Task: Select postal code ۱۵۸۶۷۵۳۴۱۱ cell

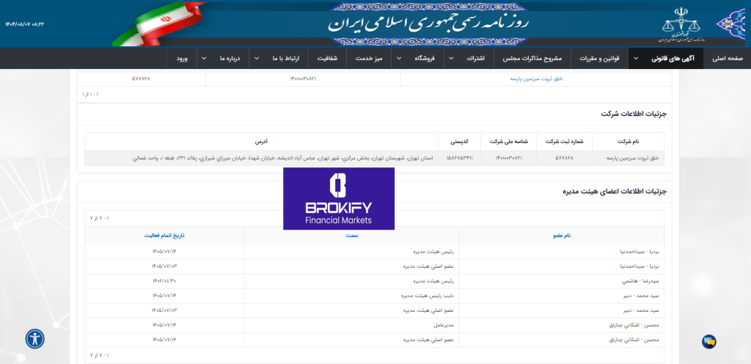Action: click(x=459, y=158)
